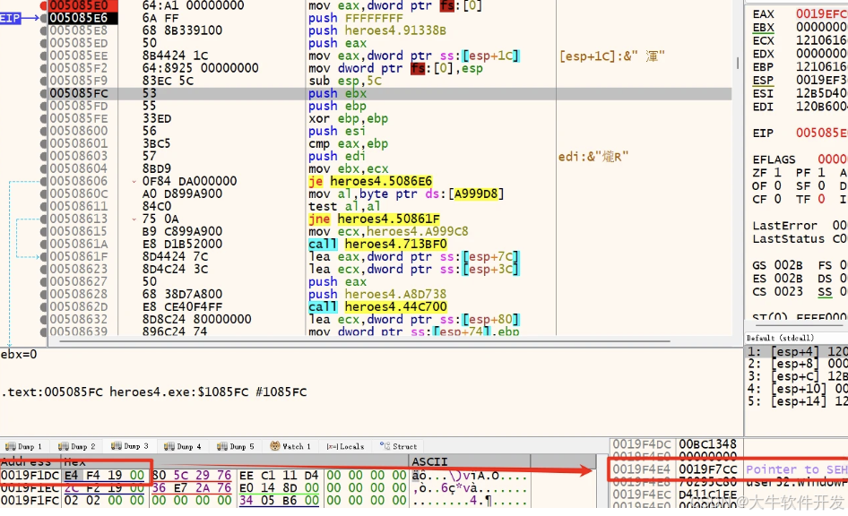Click the EFLAGS label

tap(774, 159)
